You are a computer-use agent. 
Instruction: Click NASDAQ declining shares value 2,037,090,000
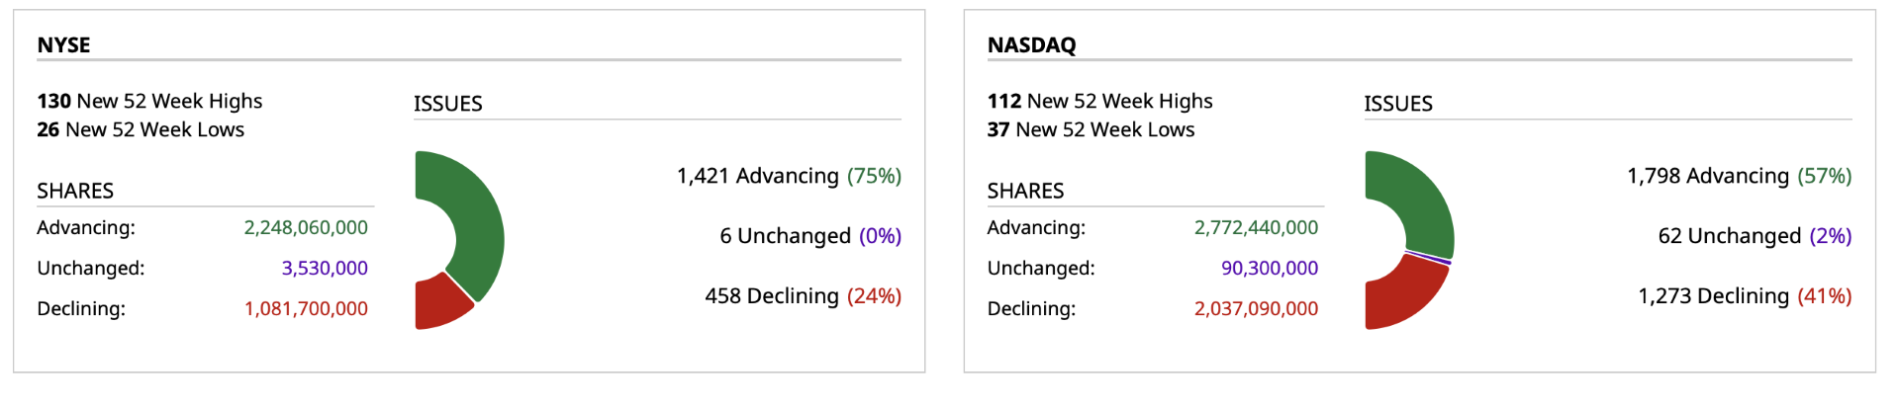tap(1256, 308)
